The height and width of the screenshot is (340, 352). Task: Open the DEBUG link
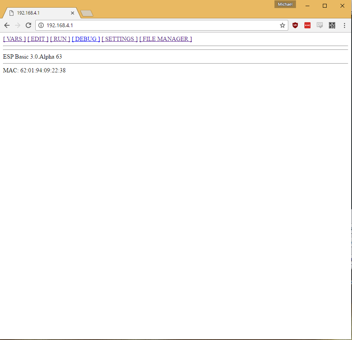(86, 39)
